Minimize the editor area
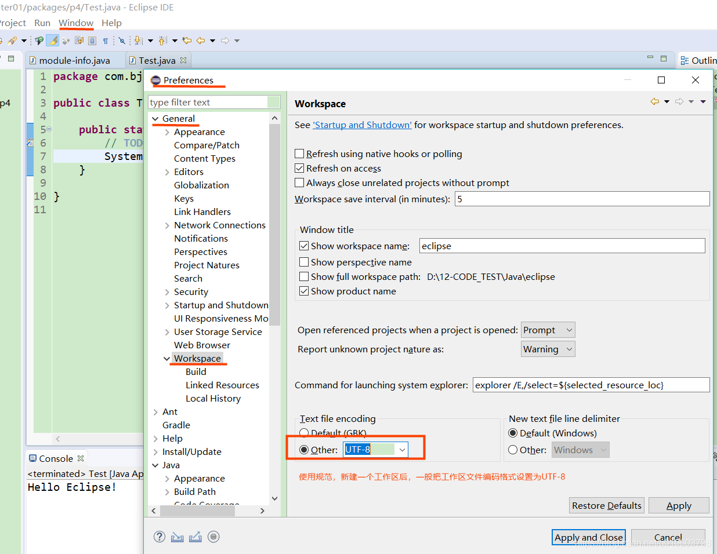 pyautogui.click(x=650, y=58)
